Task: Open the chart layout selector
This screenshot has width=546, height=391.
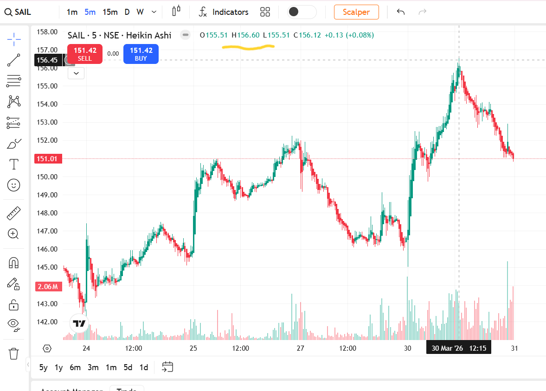Action: click(x=265, y=12)
